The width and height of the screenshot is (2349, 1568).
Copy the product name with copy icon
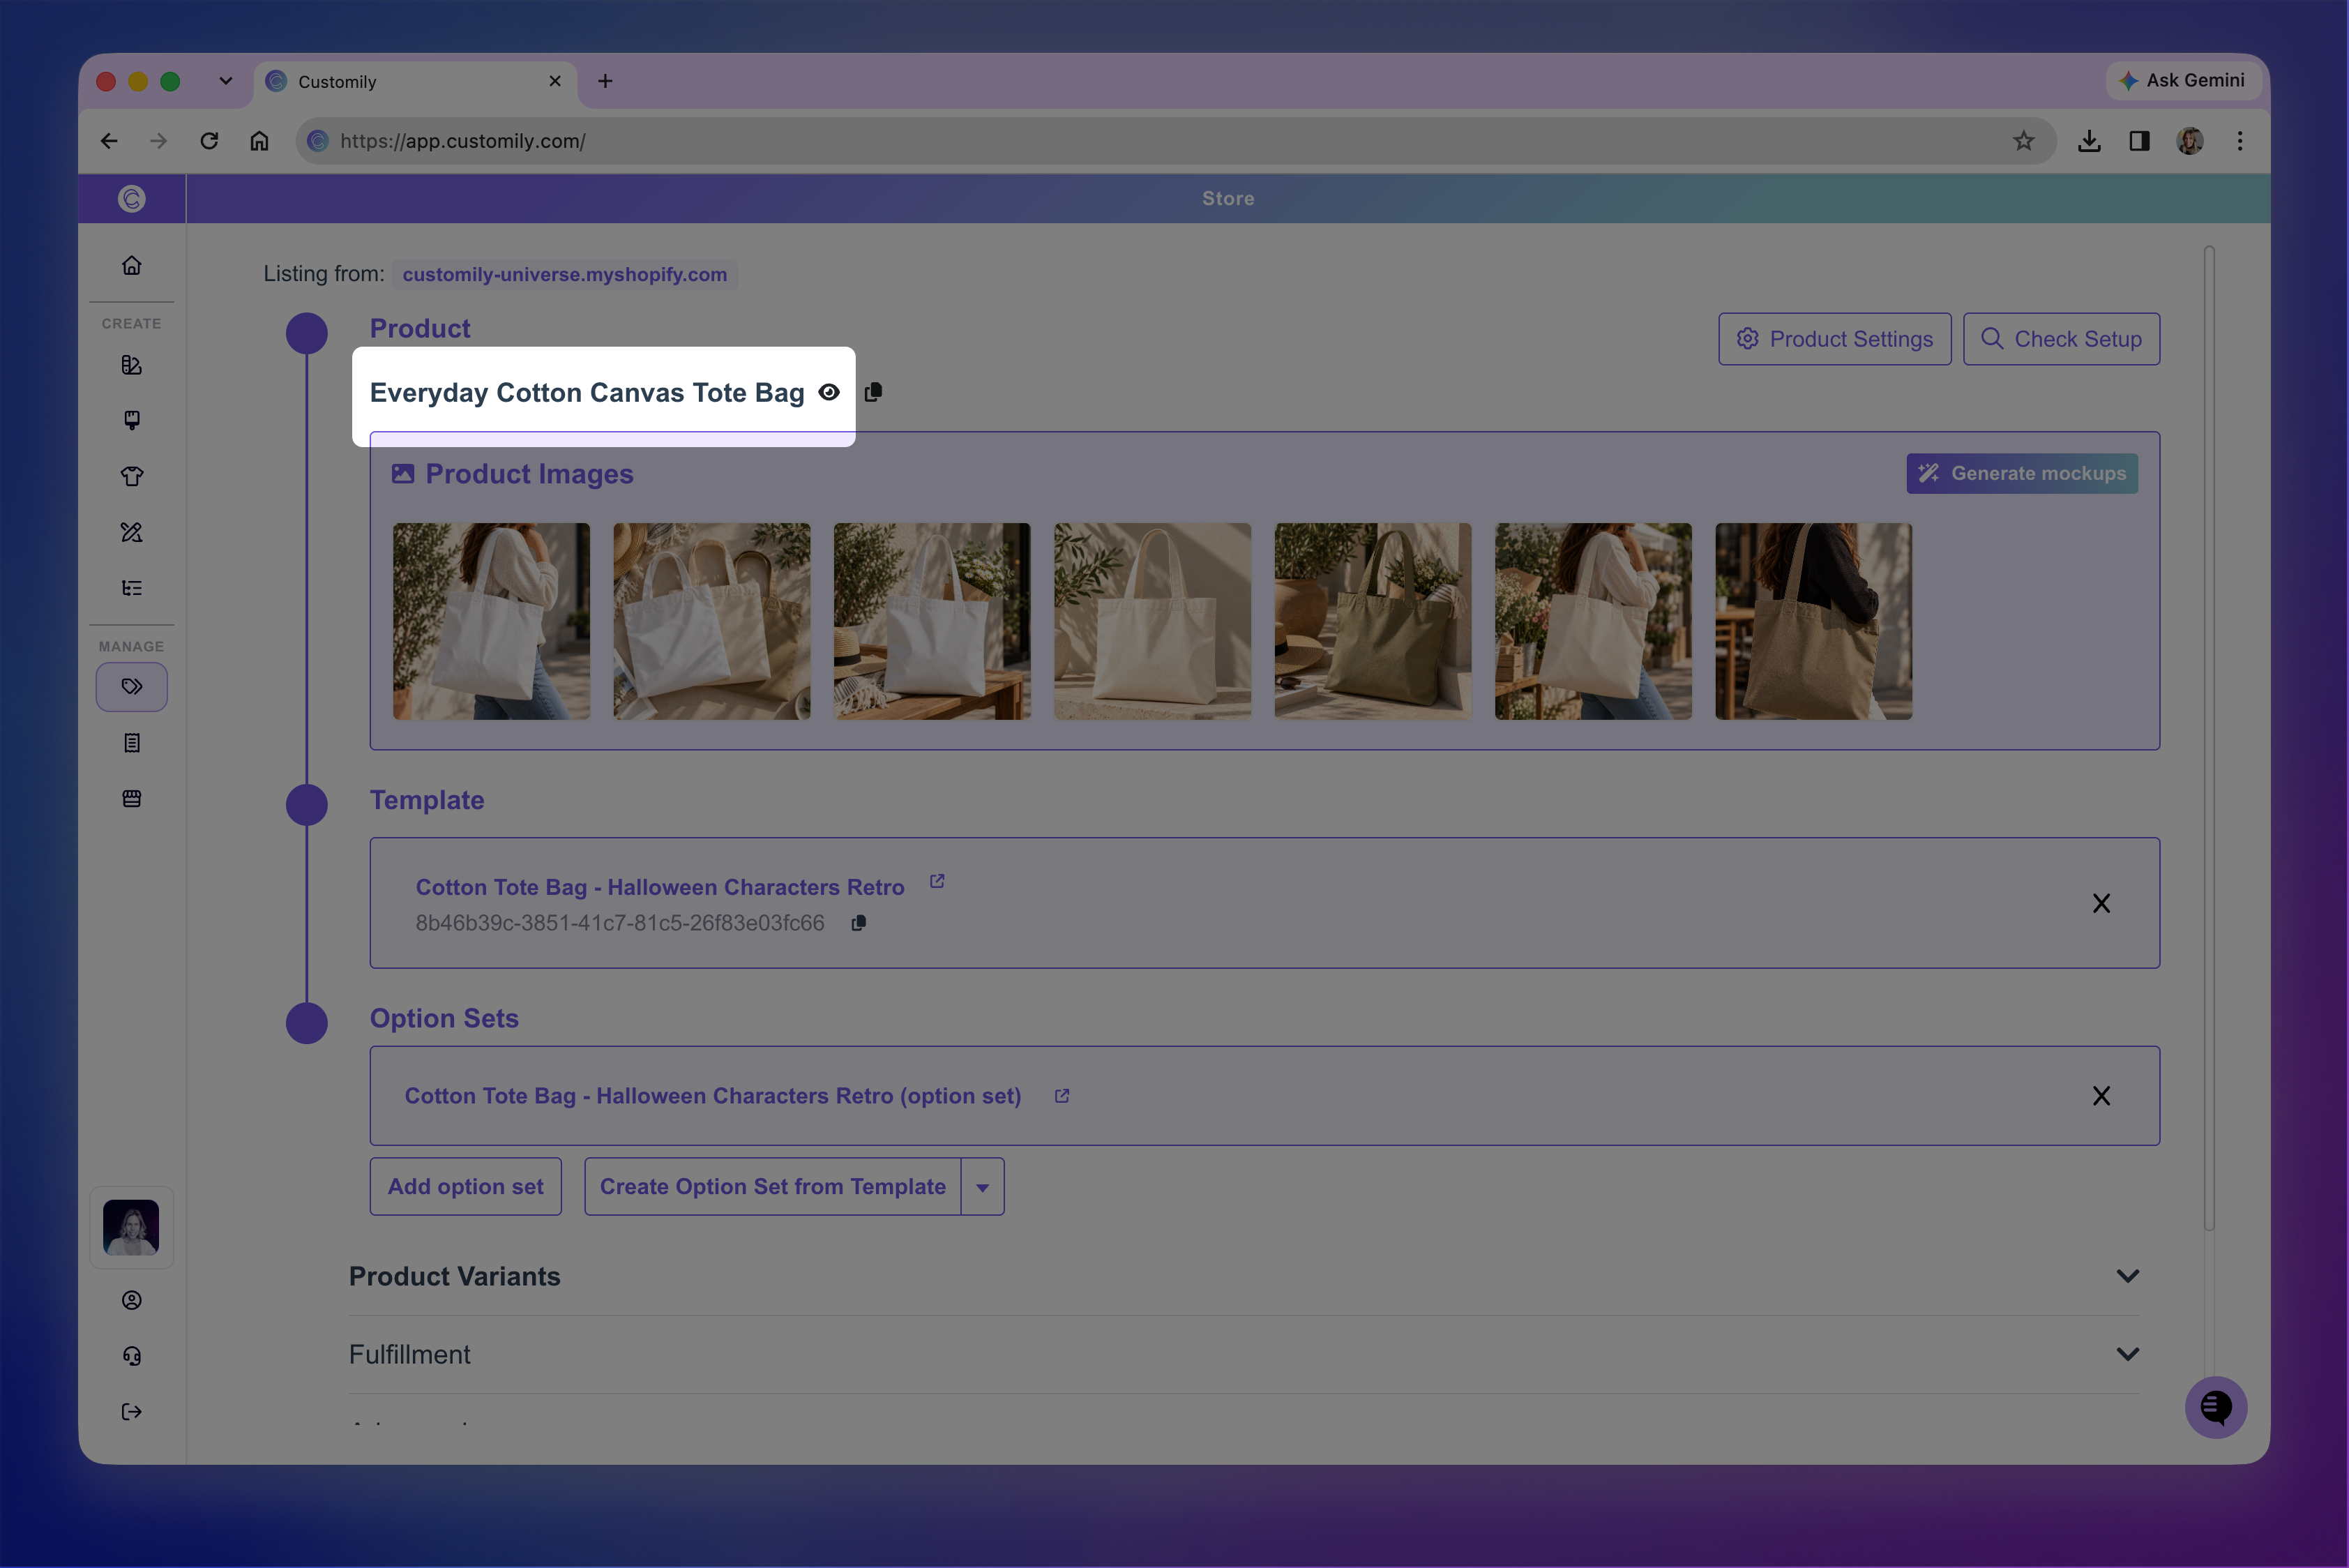[x=873, y=392]
